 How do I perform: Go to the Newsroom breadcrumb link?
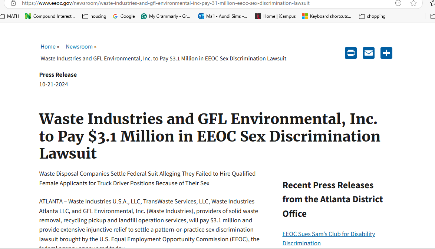click(x=79, y=47)
